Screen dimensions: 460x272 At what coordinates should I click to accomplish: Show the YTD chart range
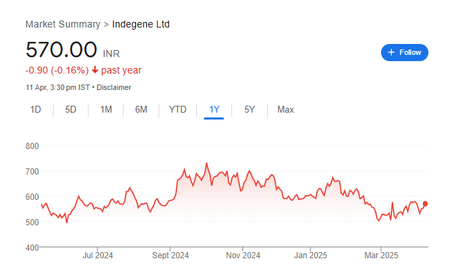click(x=178, y=110)
